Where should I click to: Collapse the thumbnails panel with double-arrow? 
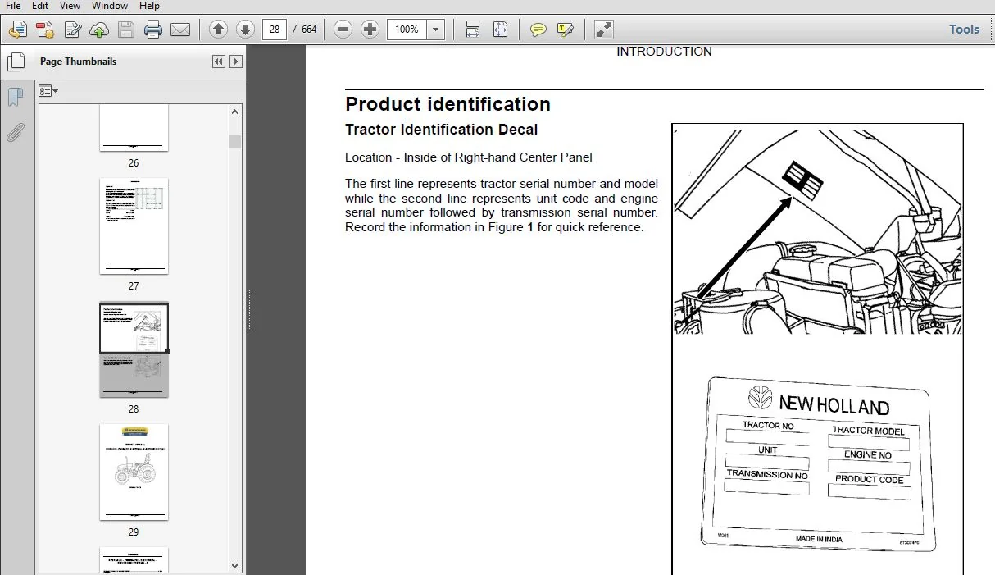[218, 62]
